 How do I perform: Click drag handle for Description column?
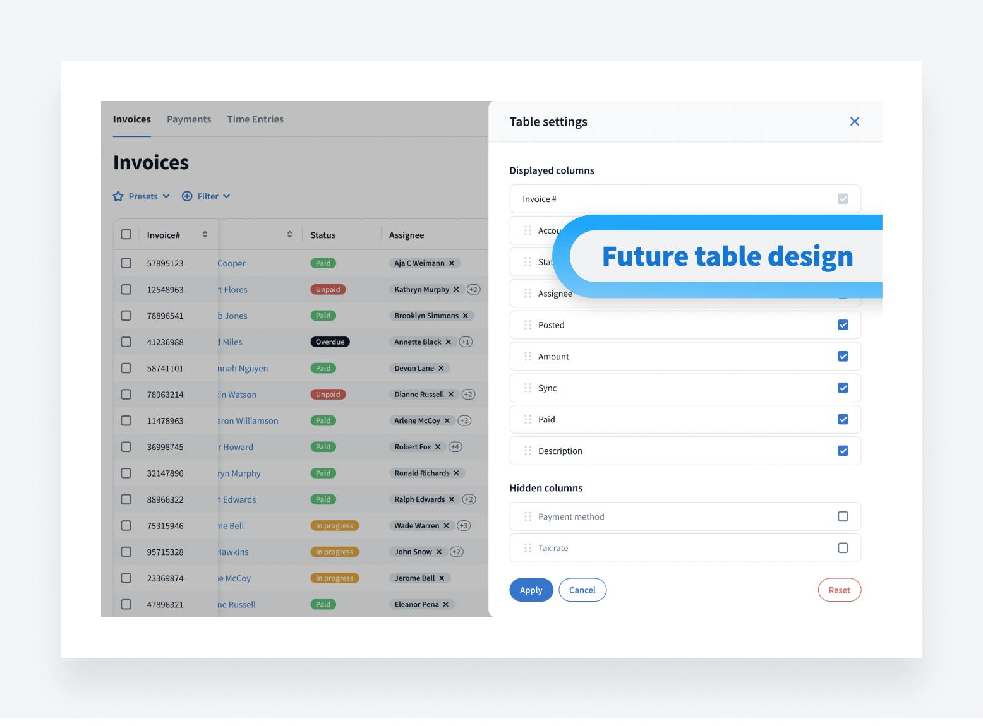pyautogui.click(x=528, y=451)
